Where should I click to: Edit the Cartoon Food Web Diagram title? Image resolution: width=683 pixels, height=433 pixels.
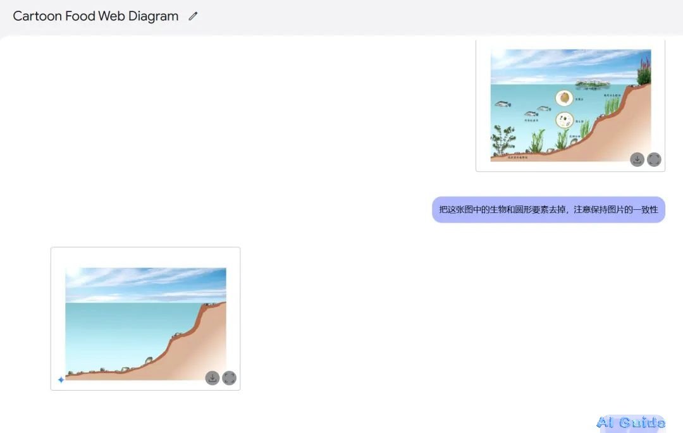click(193, 16)
